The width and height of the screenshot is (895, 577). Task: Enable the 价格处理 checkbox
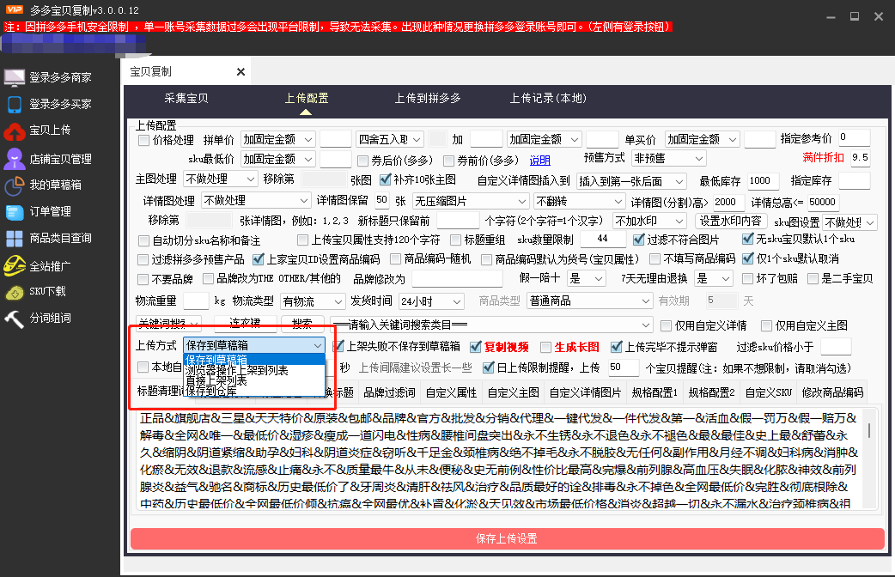tap(143, 140)
